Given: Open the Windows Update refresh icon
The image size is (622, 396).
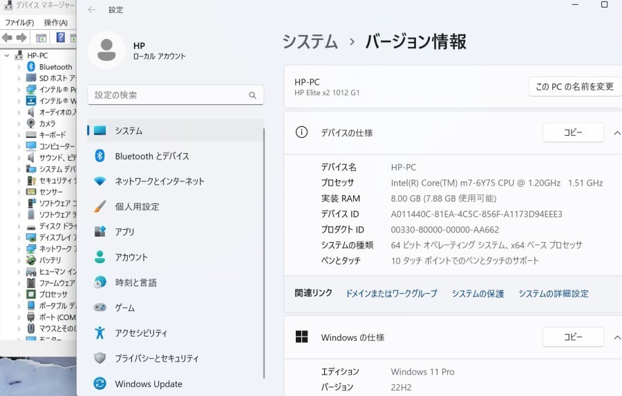Looking at the screenshot, I should click(x=100, y=384).
